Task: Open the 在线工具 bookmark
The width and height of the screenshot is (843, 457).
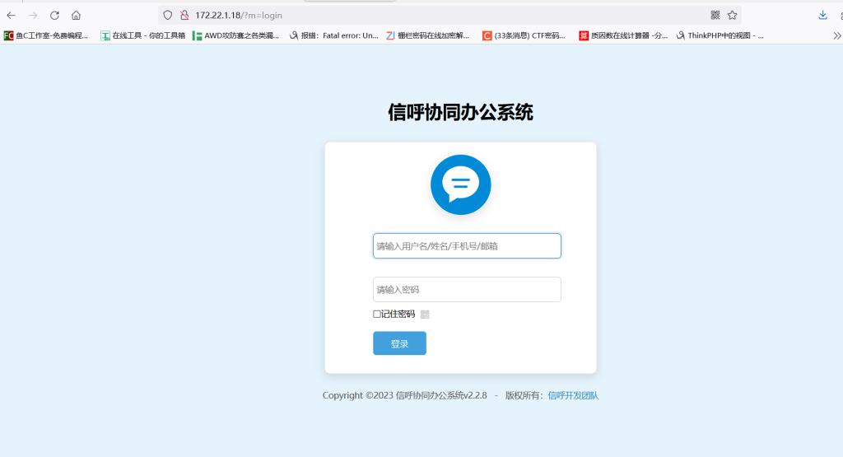Action: [x=142, y=35]
